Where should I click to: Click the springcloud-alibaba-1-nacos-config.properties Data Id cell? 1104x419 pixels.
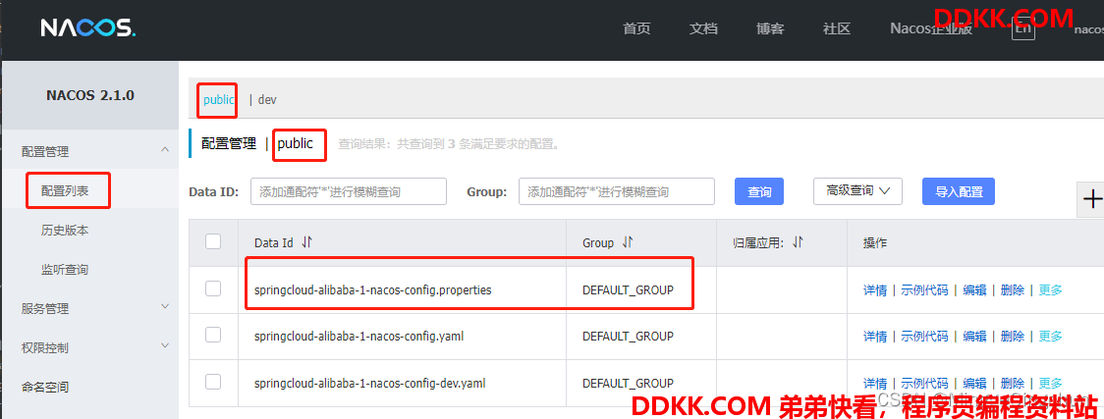[372, 289]
